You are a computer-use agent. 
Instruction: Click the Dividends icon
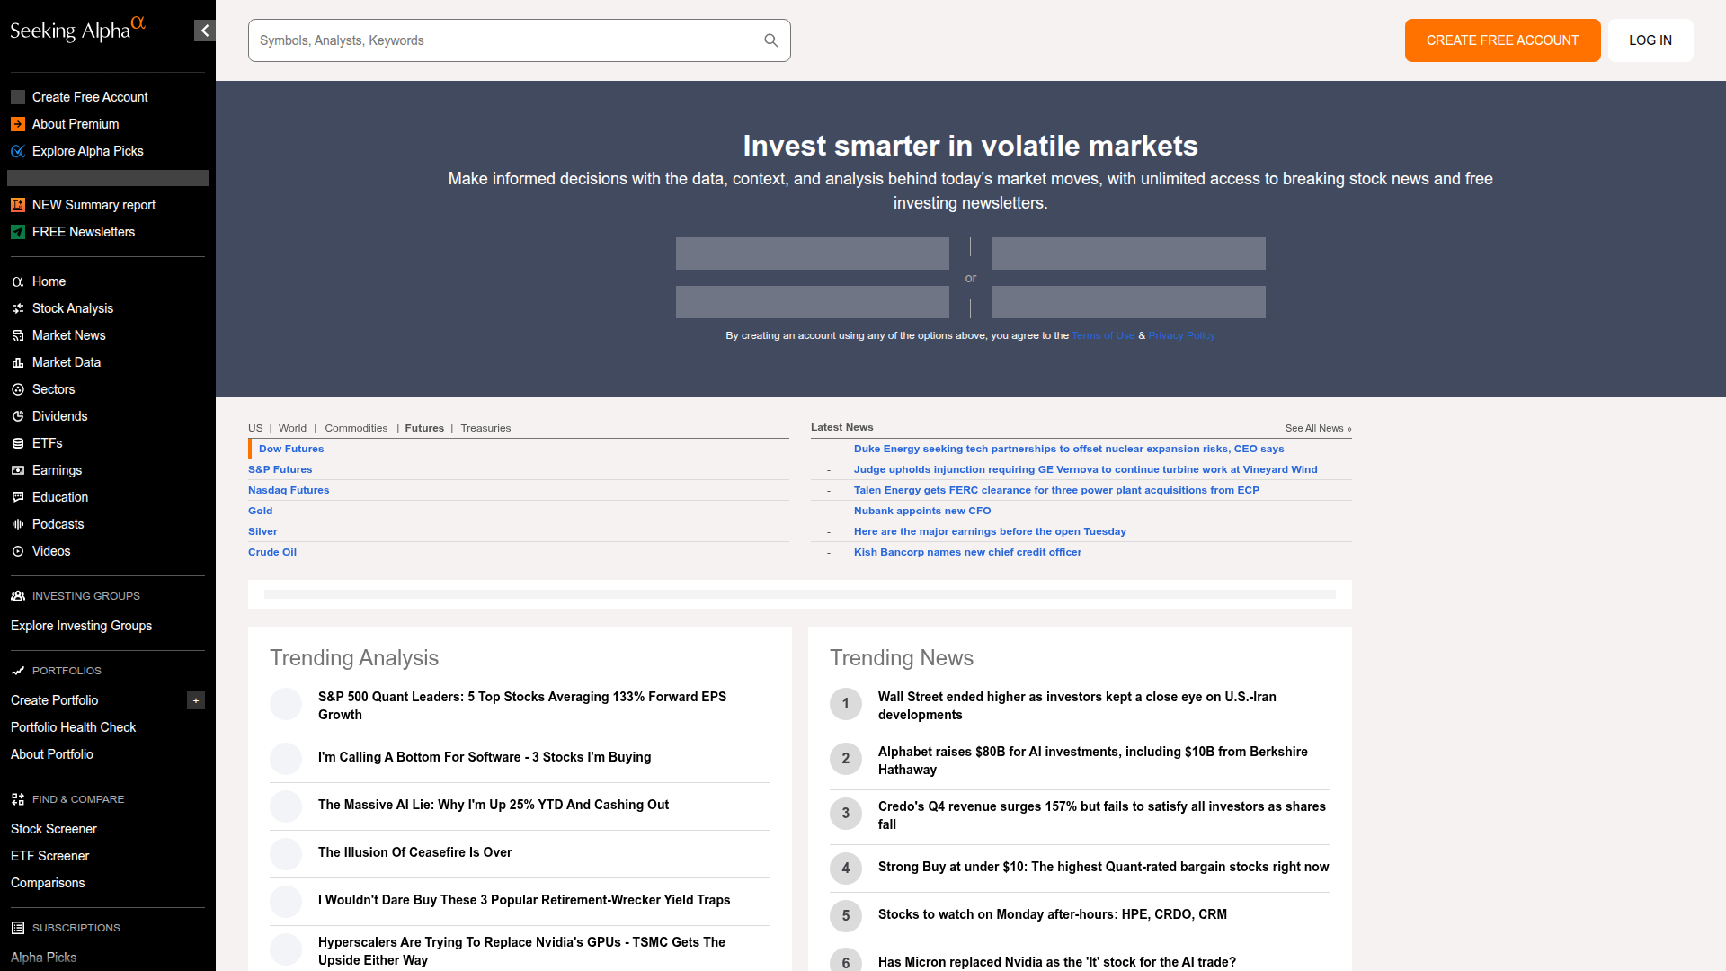[18, 416]
